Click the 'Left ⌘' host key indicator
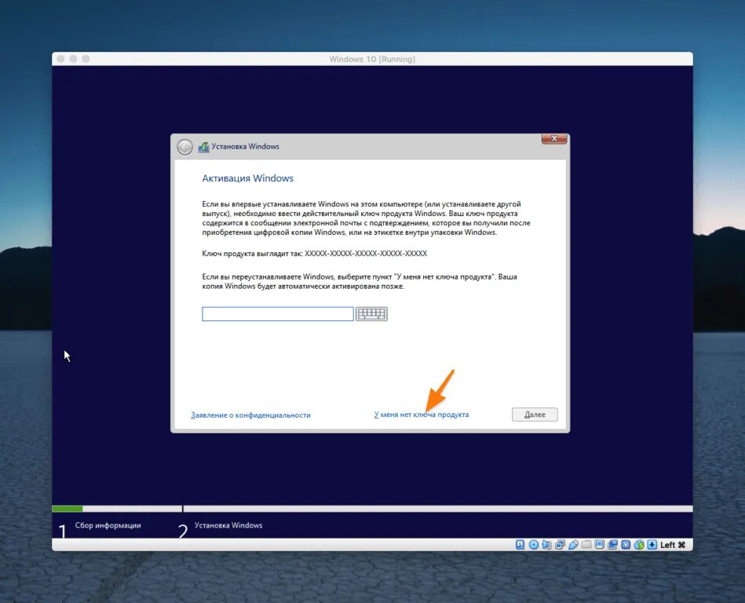This screenshot has height=603, width=745. [x=673, y=545]
